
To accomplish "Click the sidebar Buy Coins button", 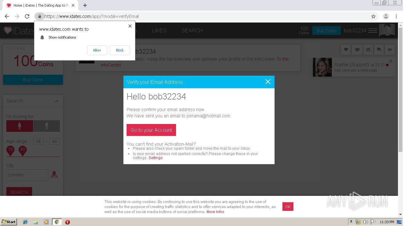I will point(33,80).
